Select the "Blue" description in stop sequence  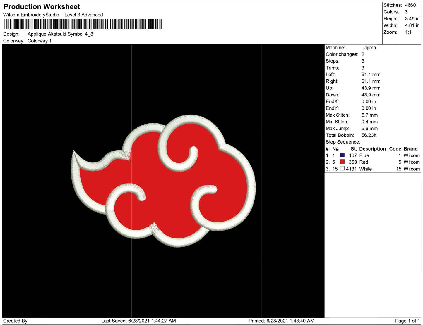[x=364, y=155]
